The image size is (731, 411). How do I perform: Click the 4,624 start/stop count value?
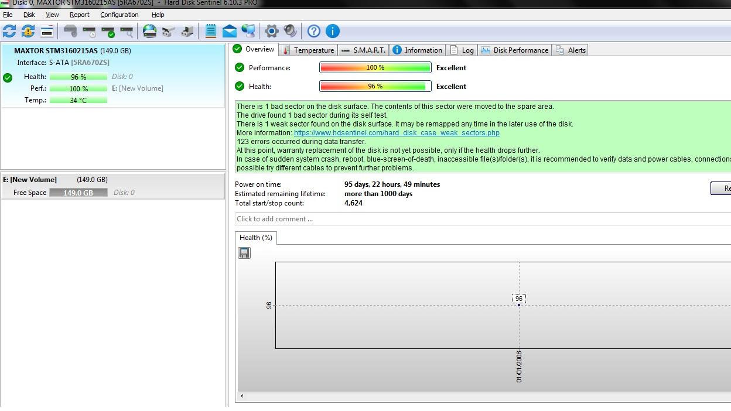click(353, 203)
